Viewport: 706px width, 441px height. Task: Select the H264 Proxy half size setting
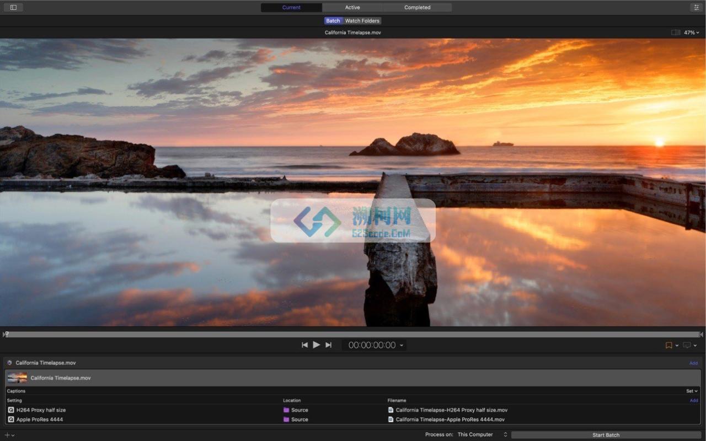click(x=41, y=410)
